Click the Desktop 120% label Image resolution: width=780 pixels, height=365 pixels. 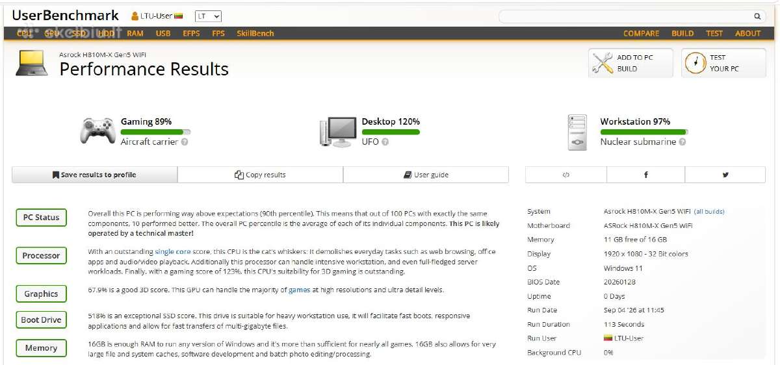click(391, 121)
